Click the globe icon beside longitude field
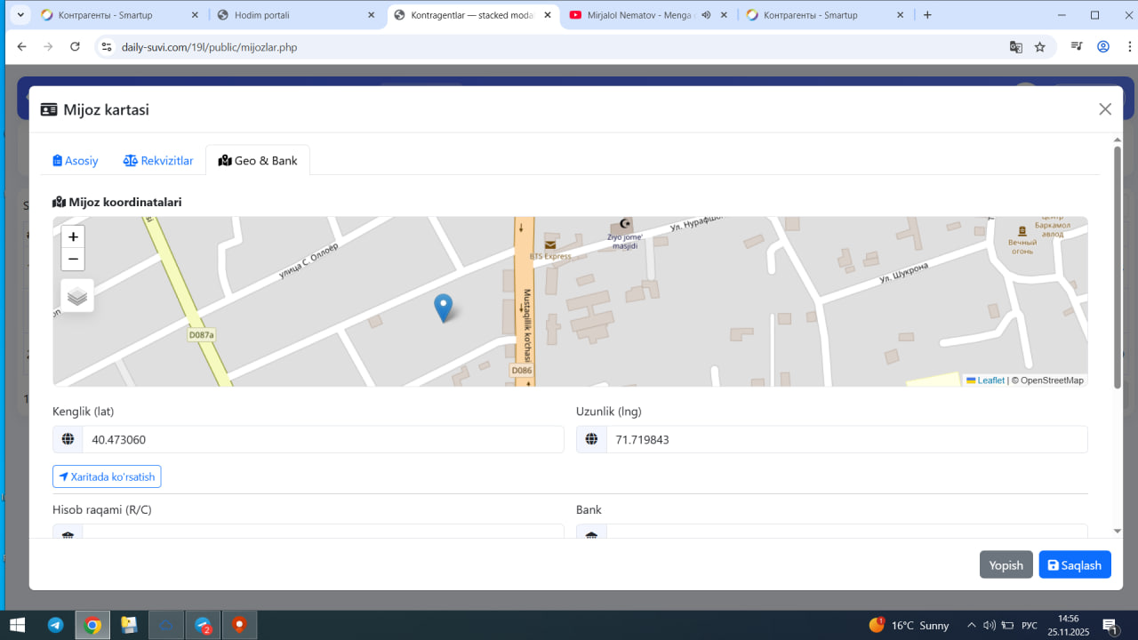This screenshot has width=1138, height=640. 591,439
